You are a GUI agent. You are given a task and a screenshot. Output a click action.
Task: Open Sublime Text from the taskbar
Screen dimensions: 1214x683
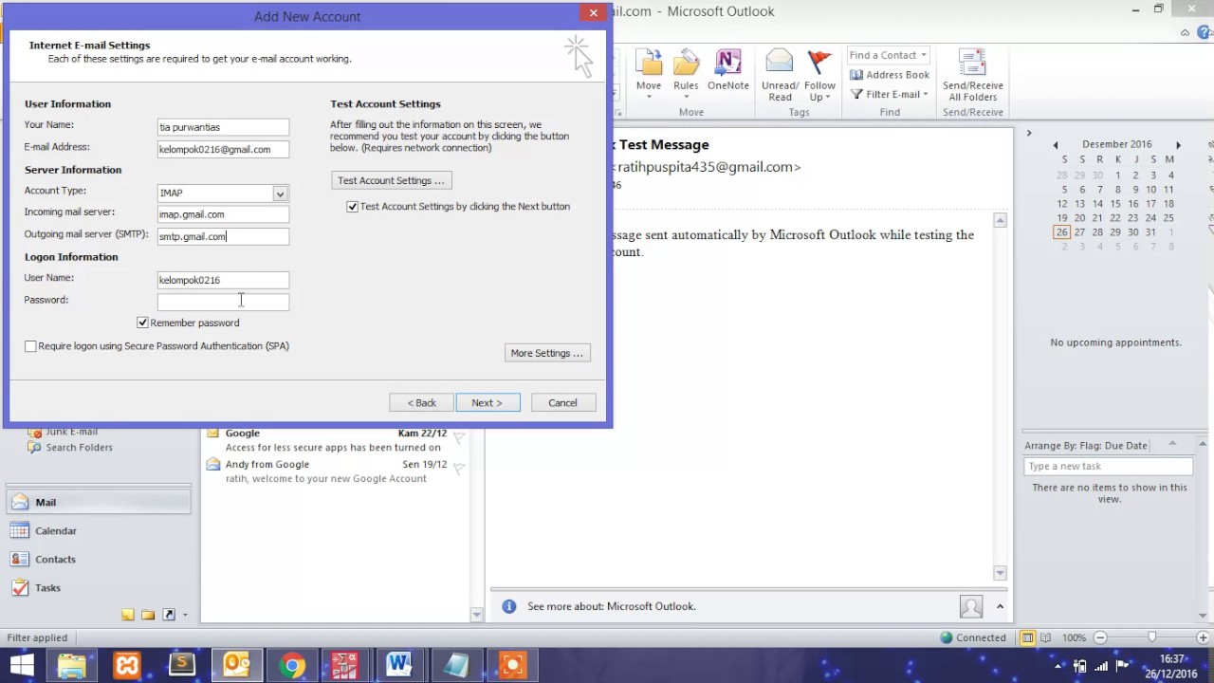point(181,666)
